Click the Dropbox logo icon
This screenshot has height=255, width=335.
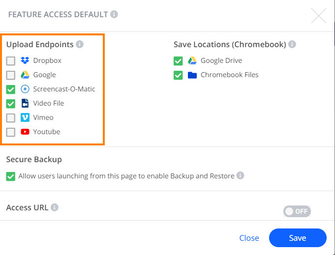[x=25, y=60]
